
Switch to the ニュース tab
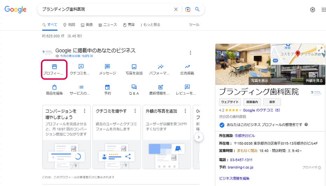(108, 25)
